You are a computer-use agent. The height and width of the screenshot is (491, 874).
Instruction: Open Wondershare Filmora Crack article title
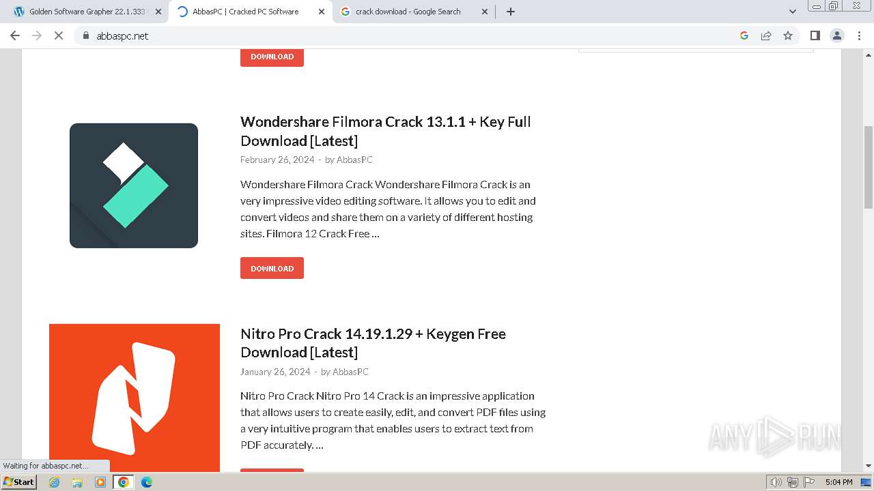(385, 131)
